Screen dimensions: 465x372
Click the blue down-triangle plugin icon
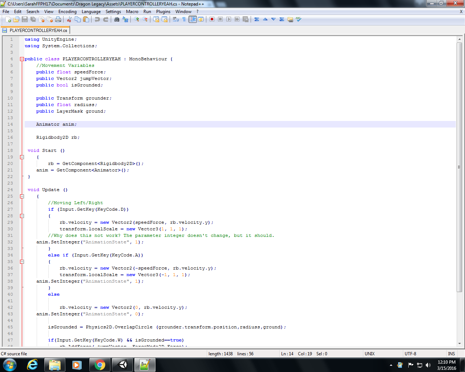tap(274, 19)
